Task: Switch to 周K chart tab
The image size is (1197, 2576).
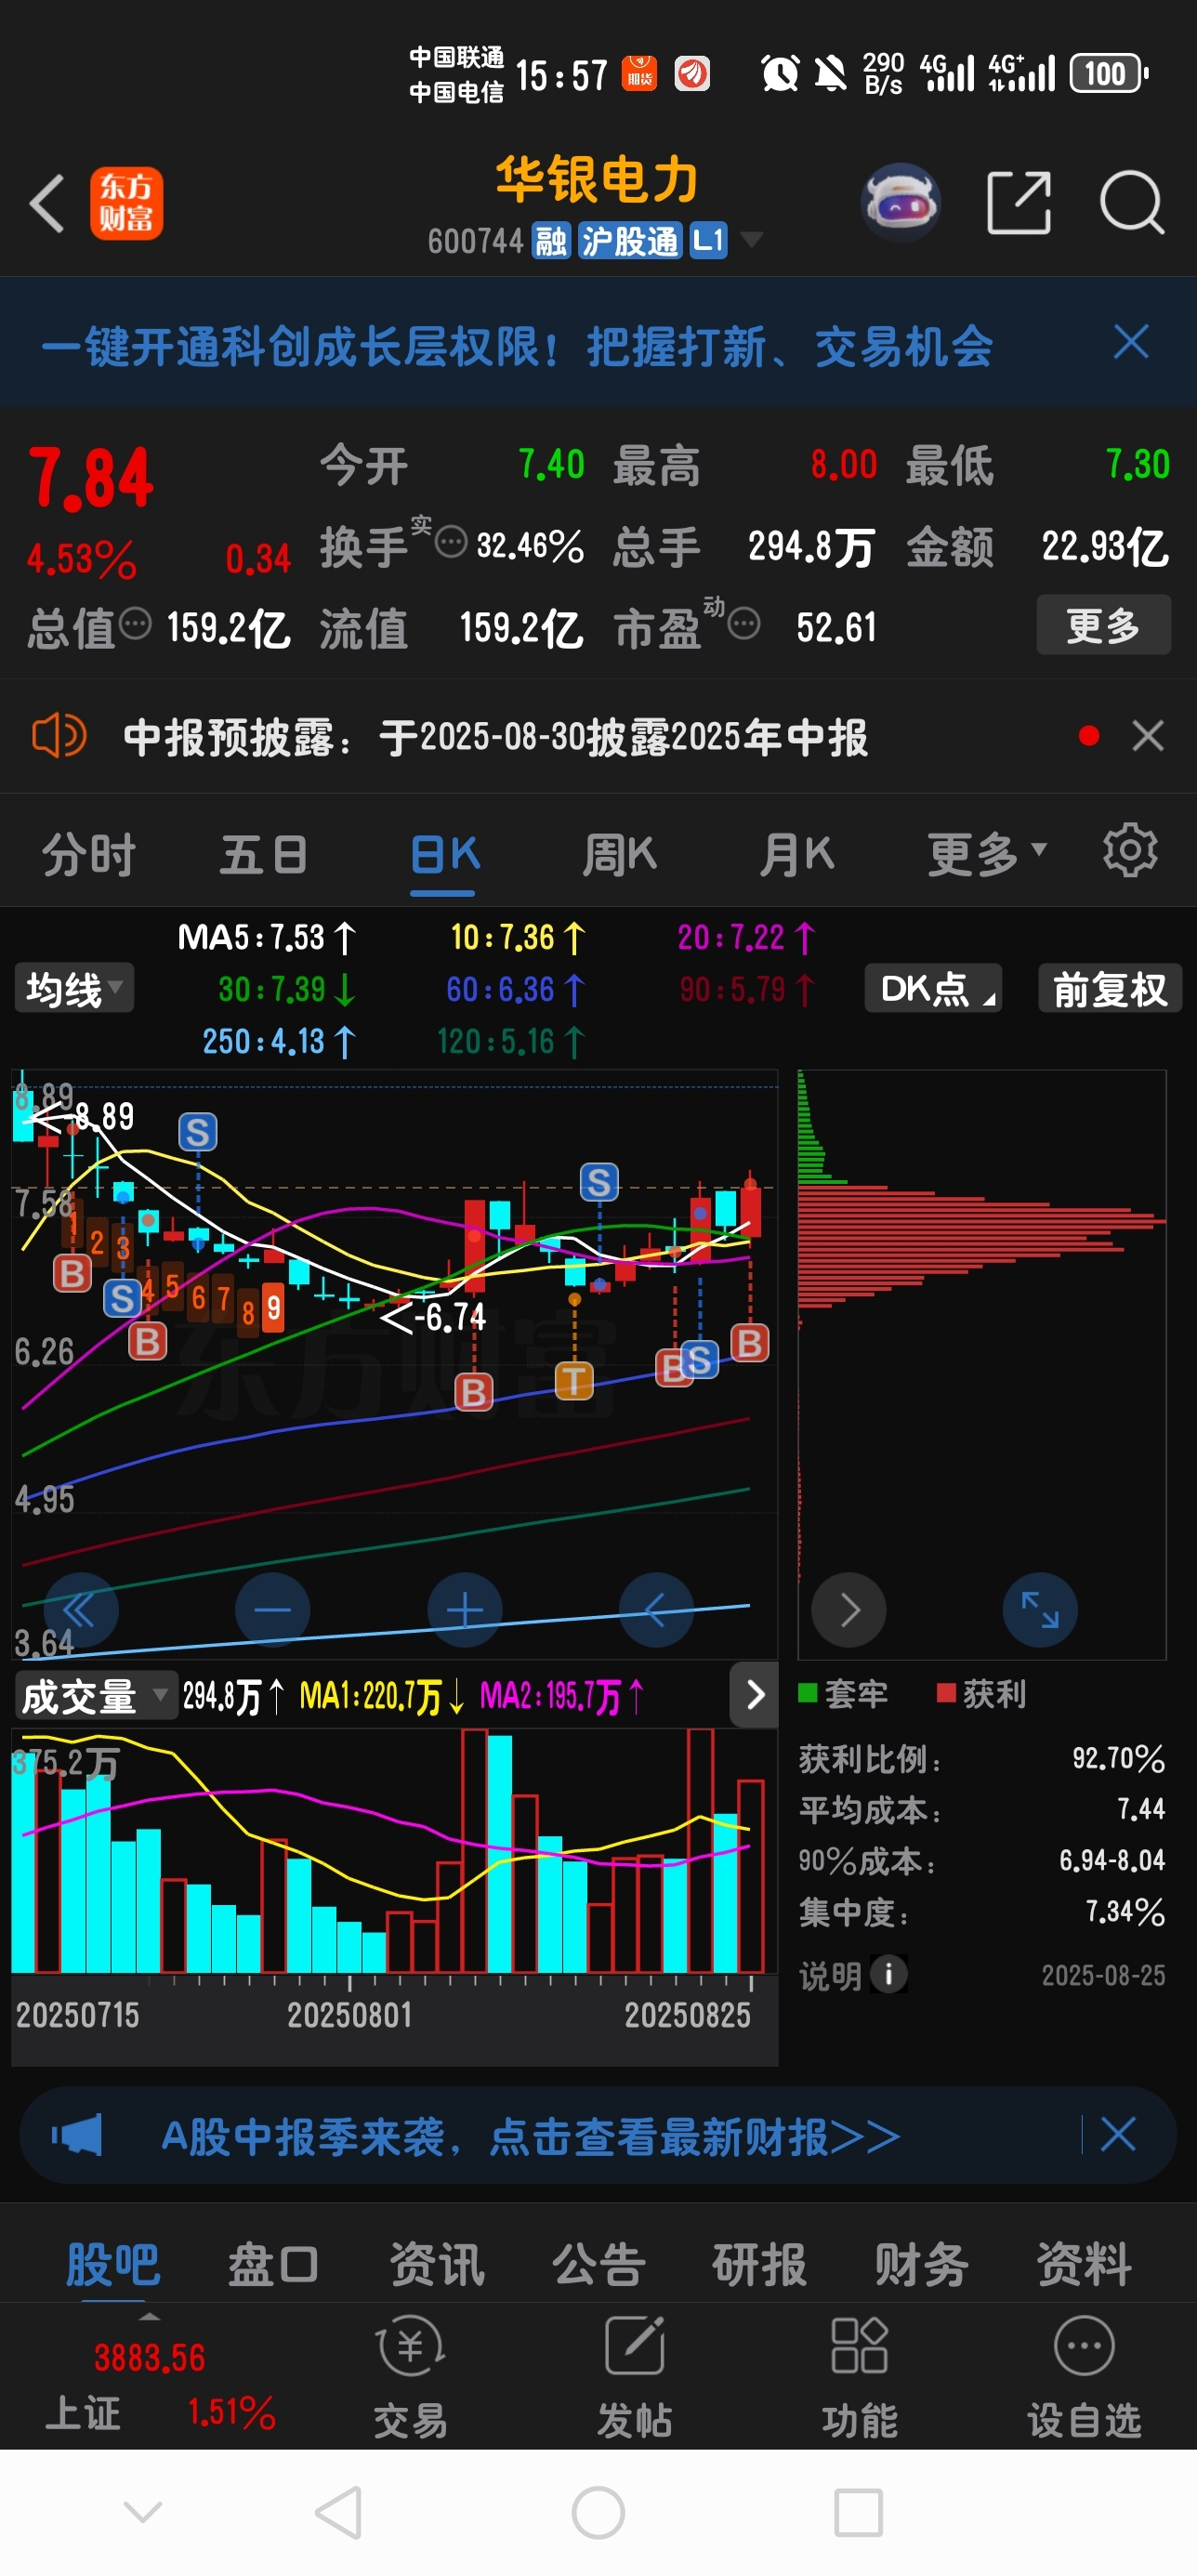Action: 619,855
